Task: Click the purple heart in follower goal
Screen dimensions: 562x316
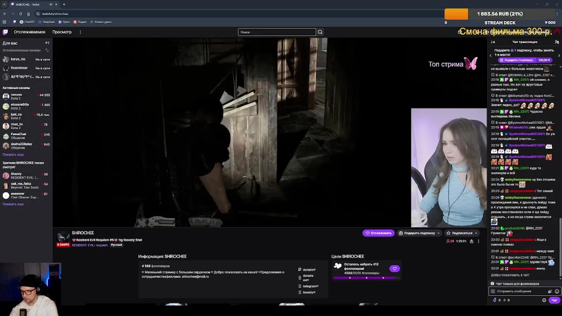Action: [x=394, y=269]
